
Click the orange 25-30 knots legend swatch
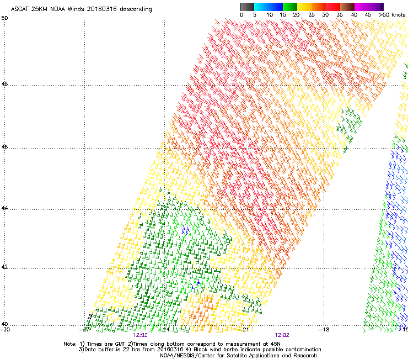pos(319,7)
